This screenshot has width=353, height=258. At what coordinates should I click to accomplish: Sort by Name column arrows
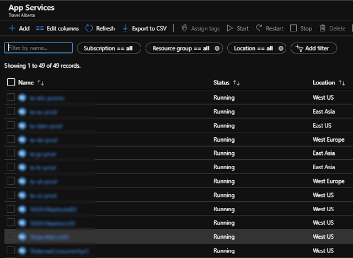click(x=40, y=83)
